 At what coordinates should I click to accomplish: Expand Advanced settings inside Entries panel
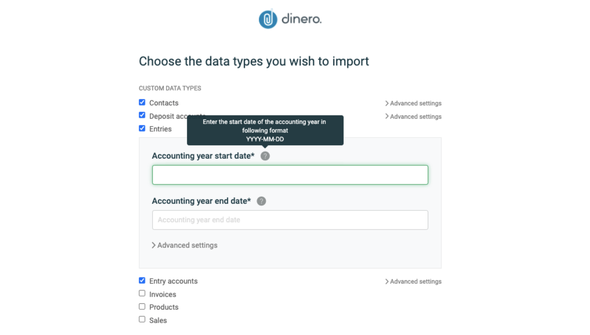[185, 245]
